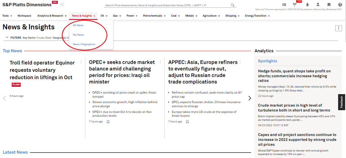Open the Petrochemicals dropdown menu
346x158 pixels.
click(154, 16)
